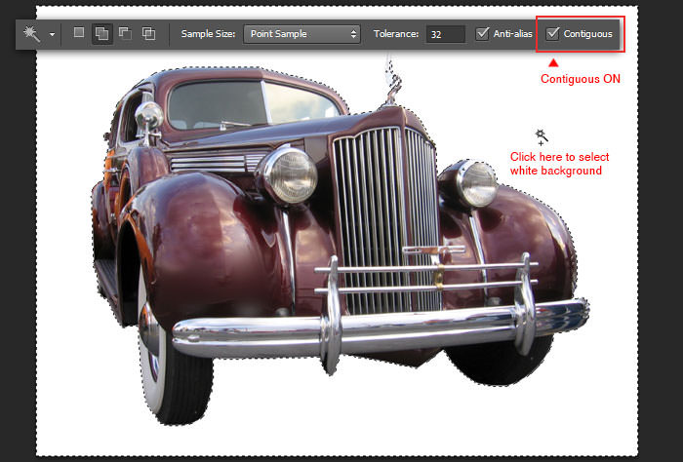This screenshot has width=683, height=462.
Task: Click the Tolerance value field
Action: click(445, 34)
